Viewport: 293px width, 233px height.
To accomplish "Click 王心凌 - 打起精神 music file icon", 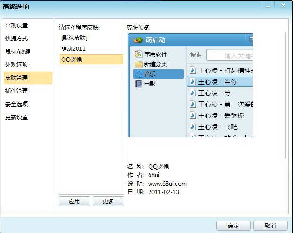I will click(x=192, y=70).
